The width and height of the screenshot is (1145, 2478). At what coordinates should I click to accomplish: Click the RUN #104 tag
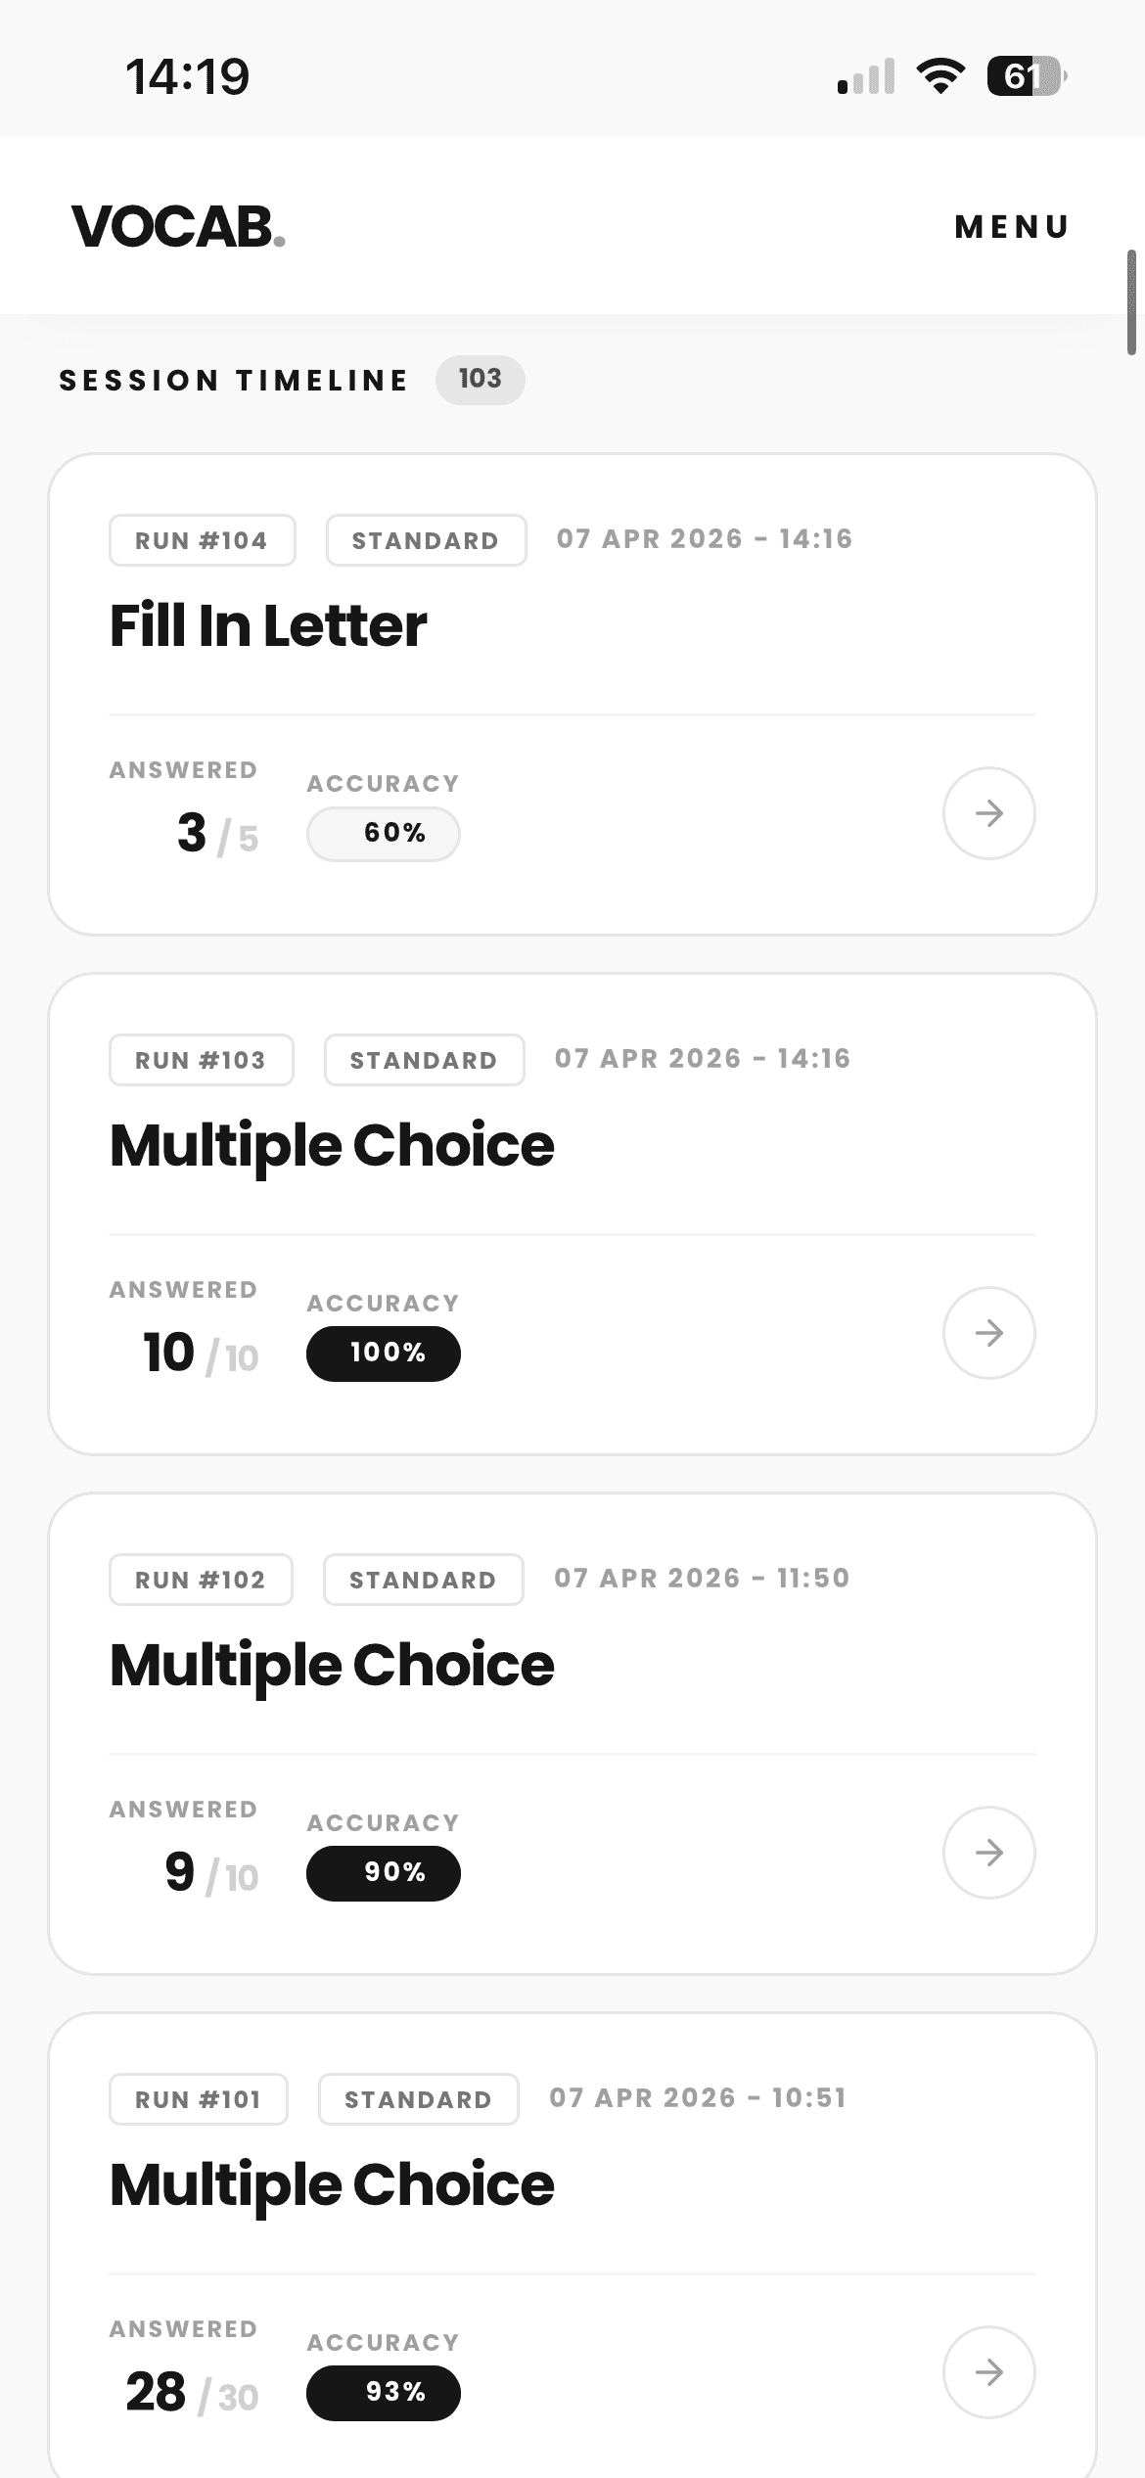coord(202,540)
